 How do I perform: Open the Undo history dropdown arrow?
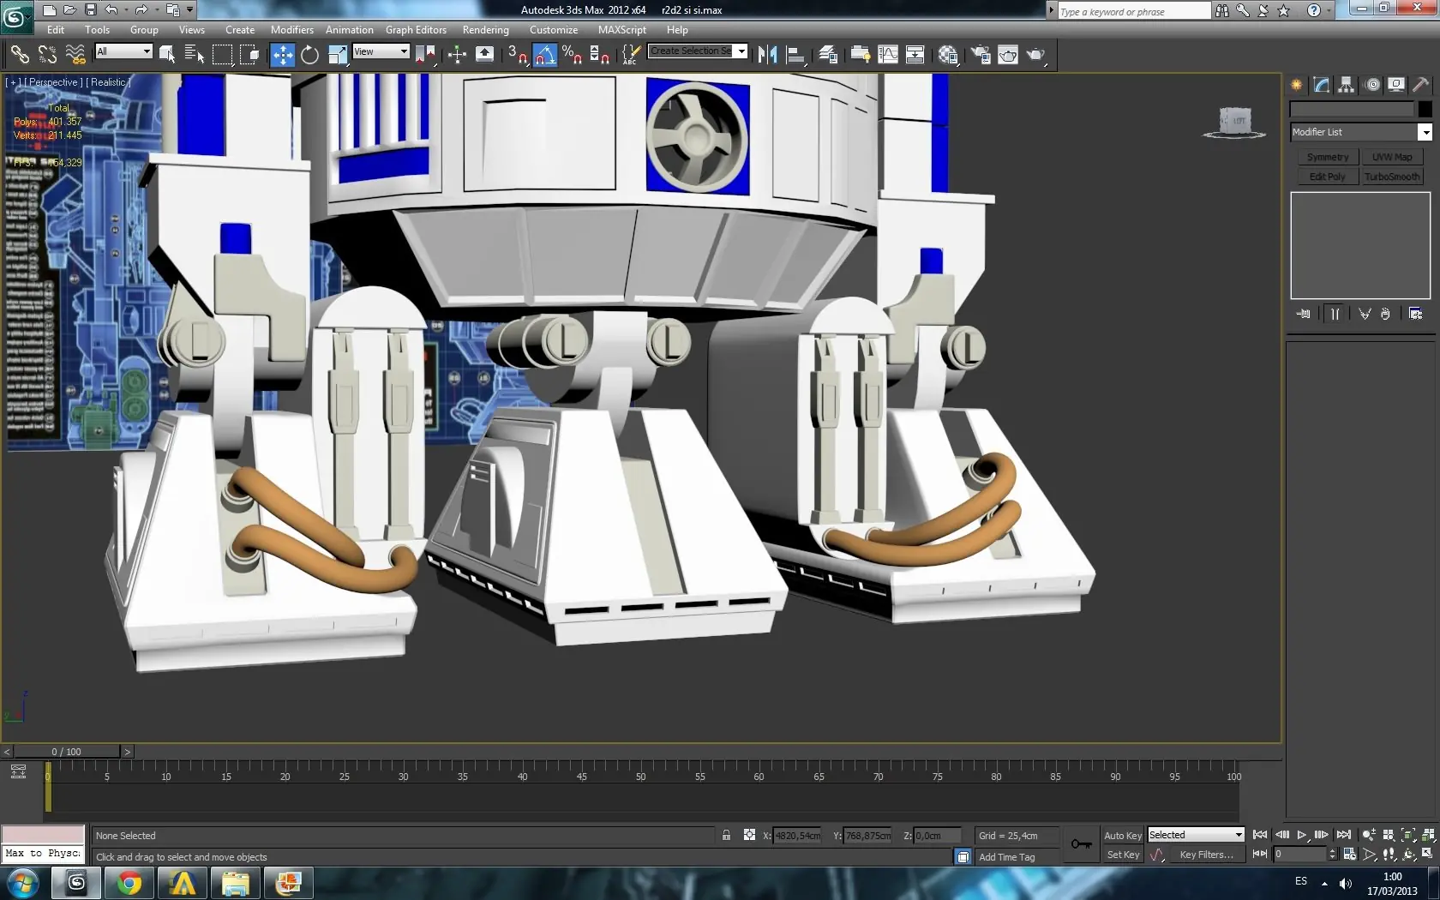(x=125, y=10)
